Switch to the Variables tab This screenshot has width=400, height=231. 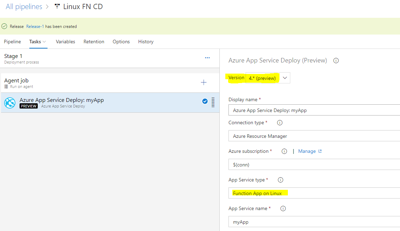click(x=65, y=42)
